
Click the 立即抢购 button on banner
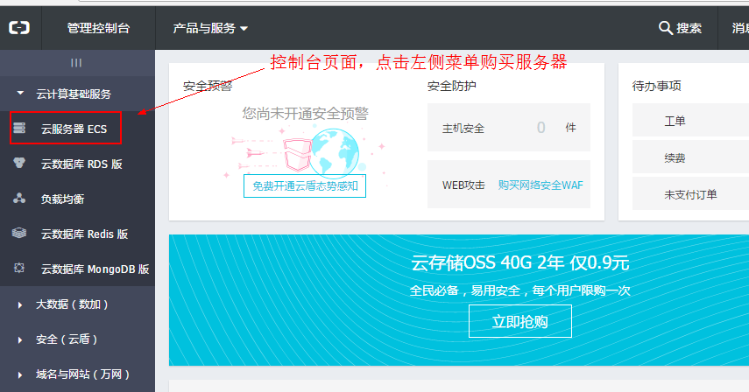pos(519,321)
